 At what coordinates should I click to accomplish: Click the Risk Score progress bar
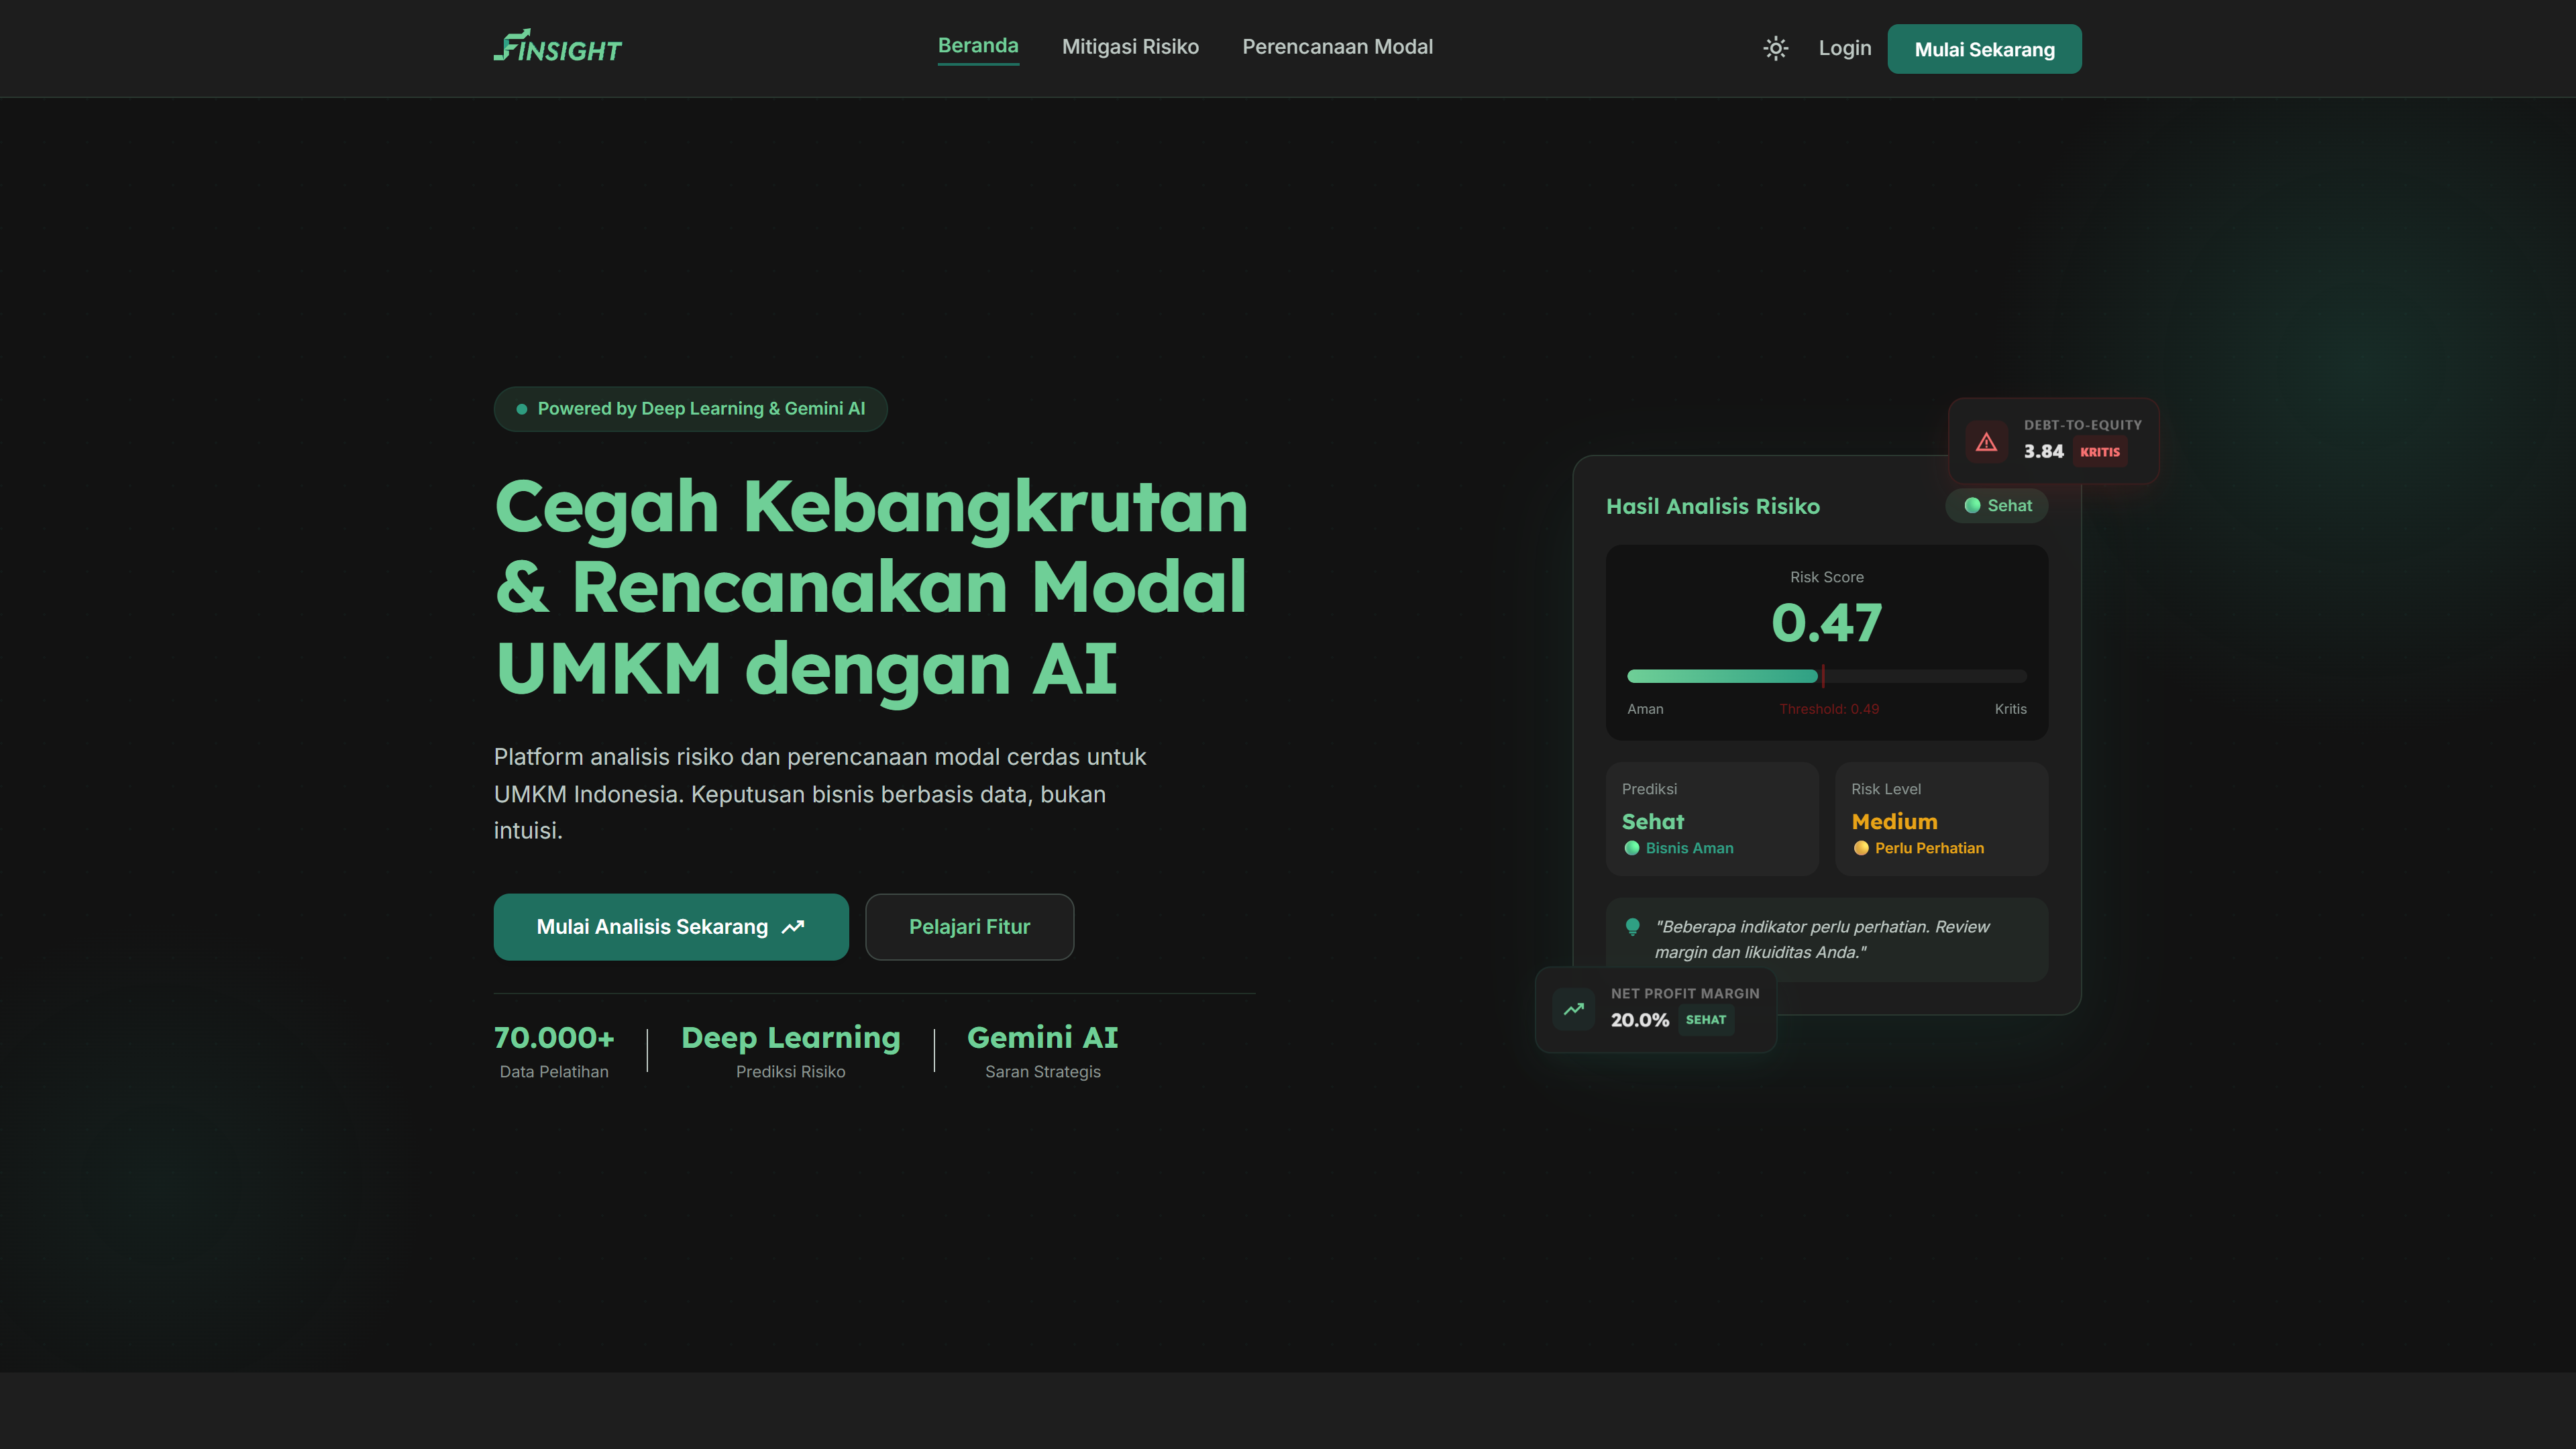point(1826,677)
